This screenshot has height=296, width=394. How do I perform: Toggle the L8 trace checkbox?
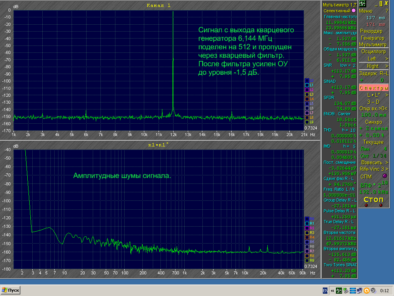[307, 118]
